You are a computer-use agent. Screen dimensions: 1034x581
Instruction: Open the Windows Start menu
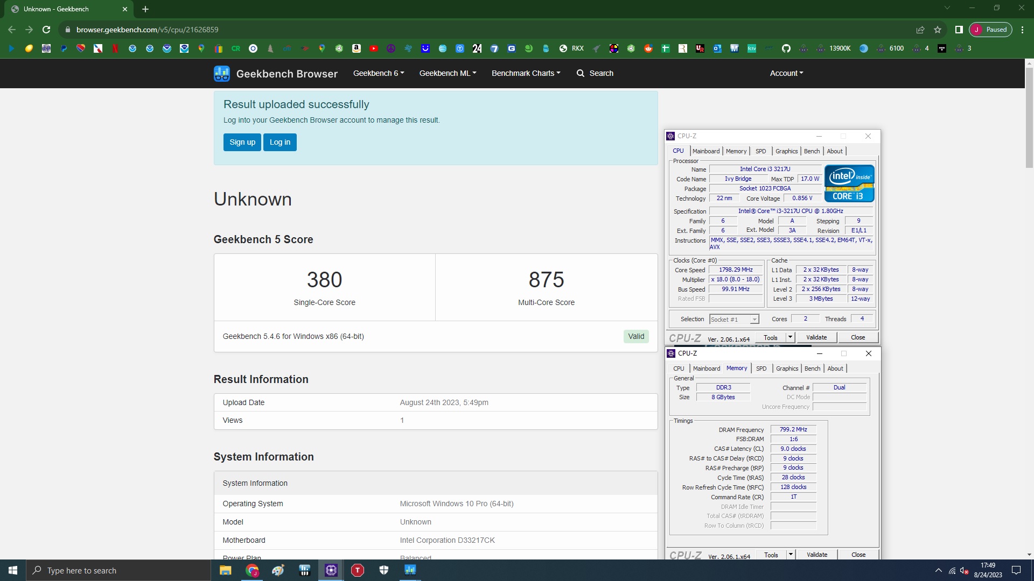click(13, 570)
